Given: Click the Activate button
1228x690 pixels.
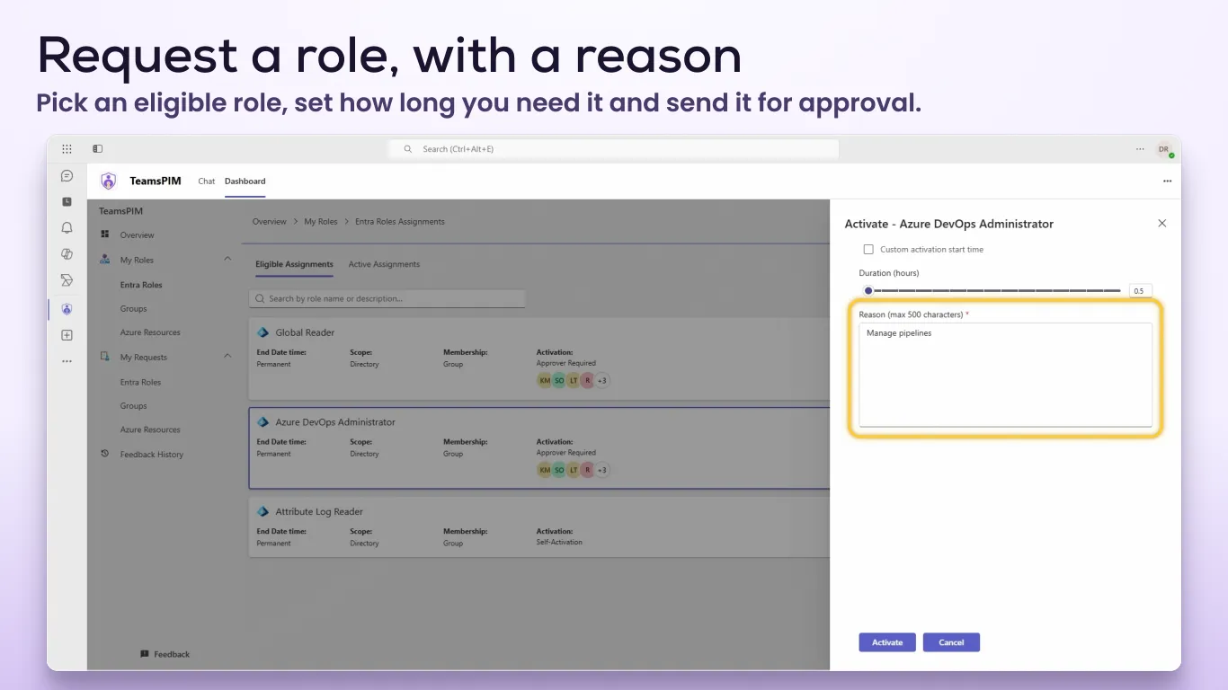Looking at the screenshot, I should [x=887, y=642].
